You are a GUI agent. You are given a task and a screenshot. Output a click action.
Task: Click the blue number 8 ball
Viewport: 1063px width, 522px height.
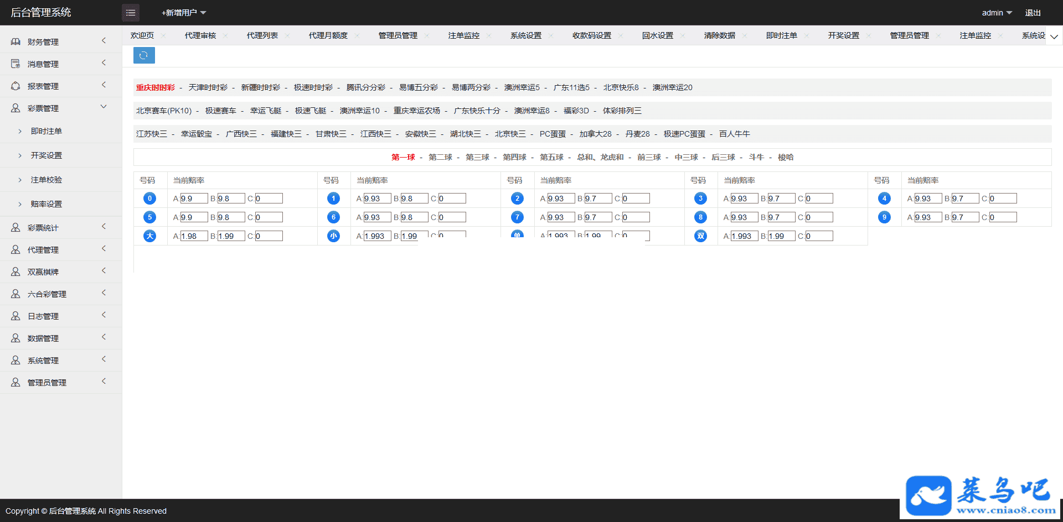click(x=700, y=217)
